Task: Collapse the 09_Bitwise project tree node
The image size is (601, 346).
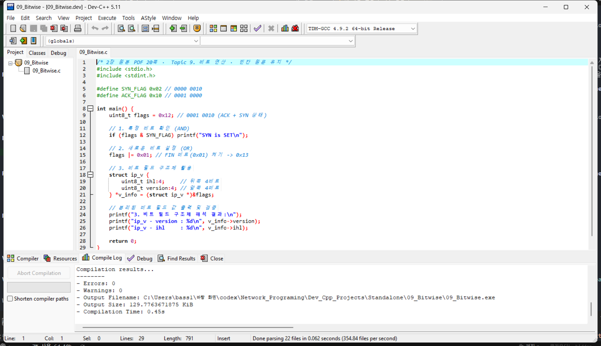Action: [11, 63]
